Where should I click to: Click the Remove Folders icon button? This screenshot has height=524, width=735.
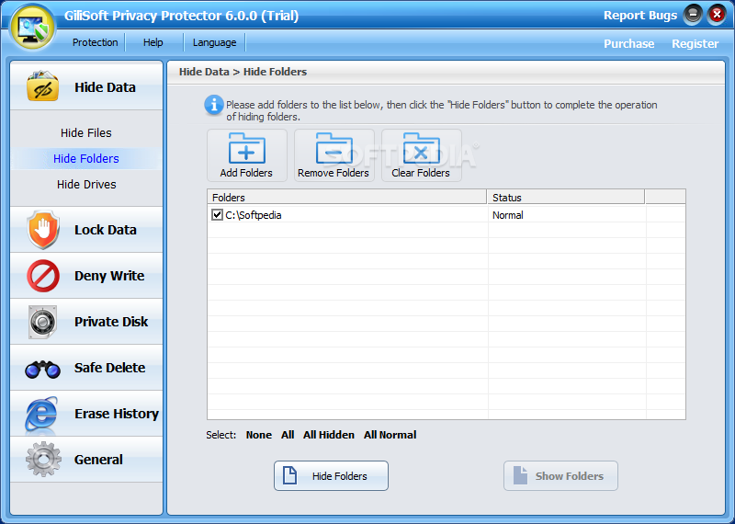(334, 155)
